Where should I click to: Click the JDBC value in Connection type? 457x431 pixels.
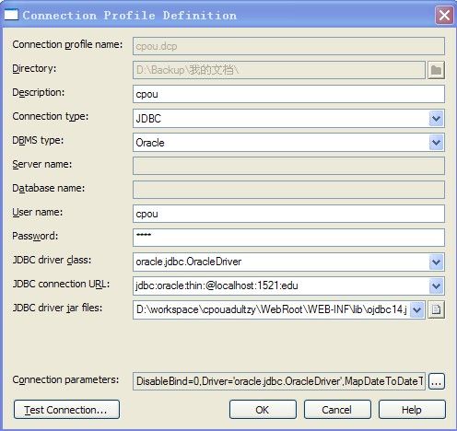coord(148,119)
